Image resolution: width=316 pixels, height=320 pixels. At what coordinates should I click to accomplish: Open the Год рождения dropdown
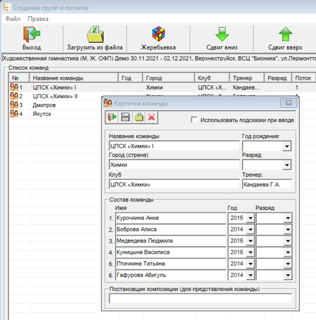click(286, 146)
